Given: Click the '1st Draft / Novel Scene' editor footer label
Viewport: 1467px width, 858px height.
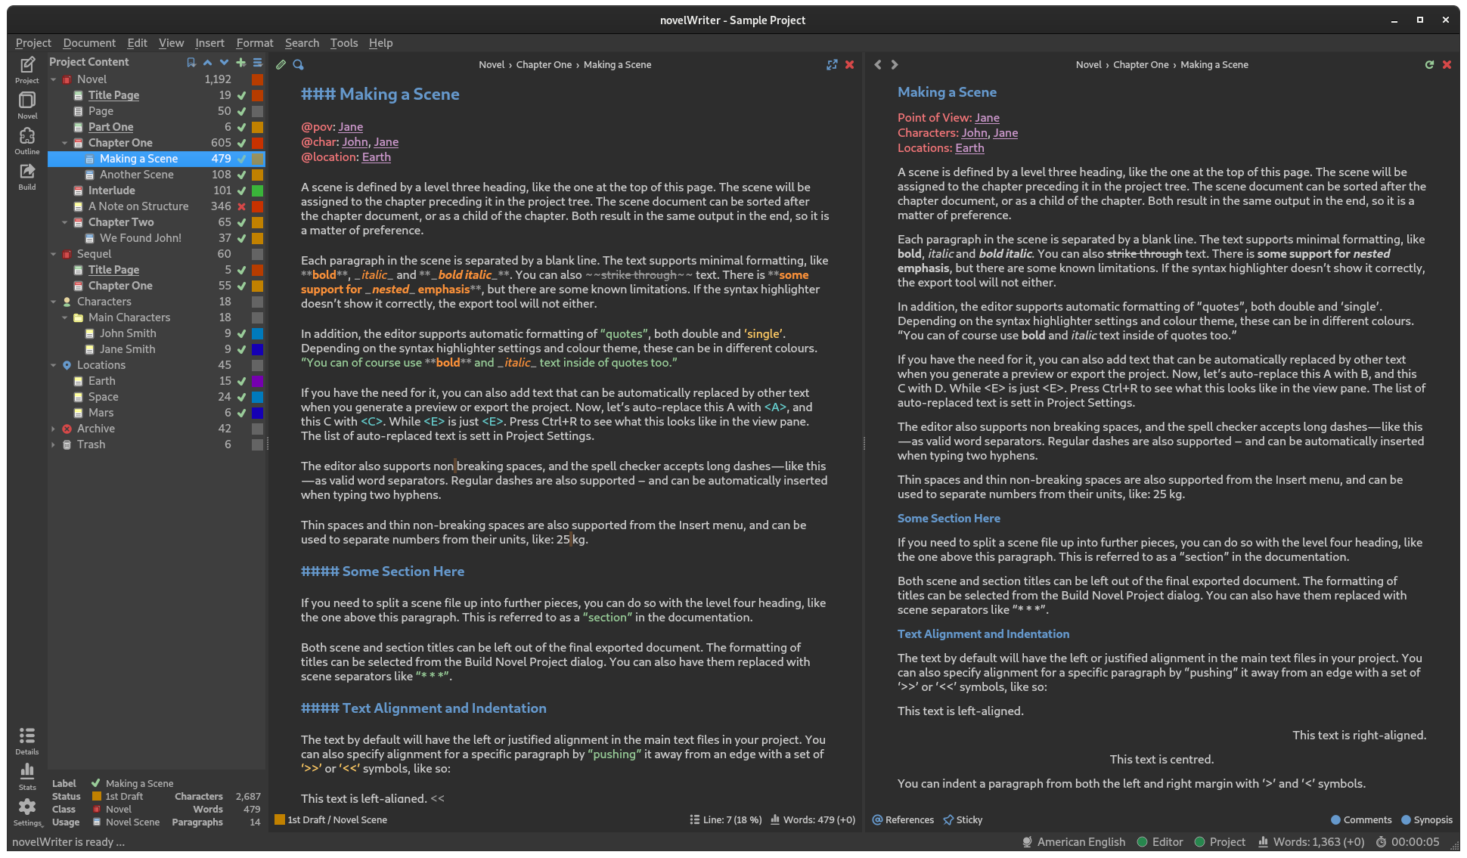Looking at the screenshot, I should [x=337, y=820].
